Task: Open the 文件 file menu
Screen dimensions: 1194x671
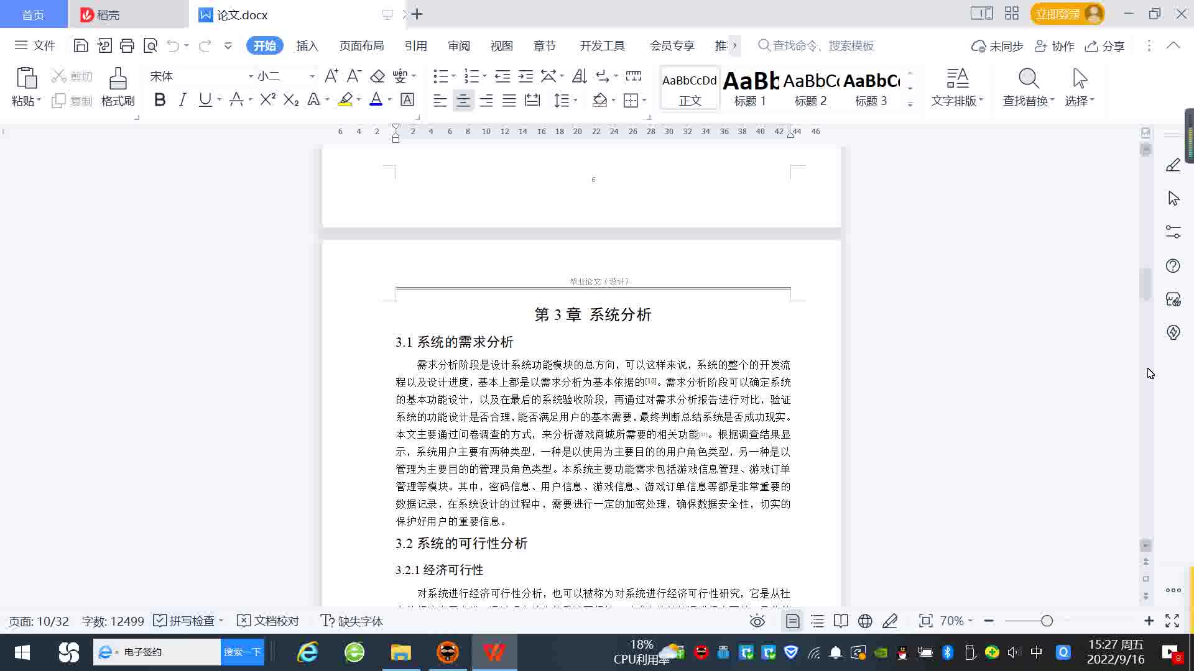Action: [35, 45]
